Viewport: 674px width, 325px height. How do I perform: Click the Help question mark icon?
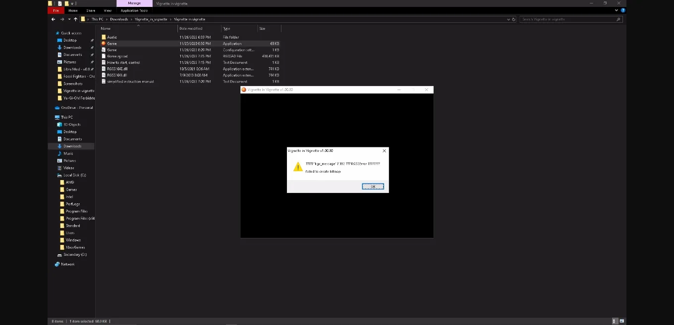tap(623, 10)
